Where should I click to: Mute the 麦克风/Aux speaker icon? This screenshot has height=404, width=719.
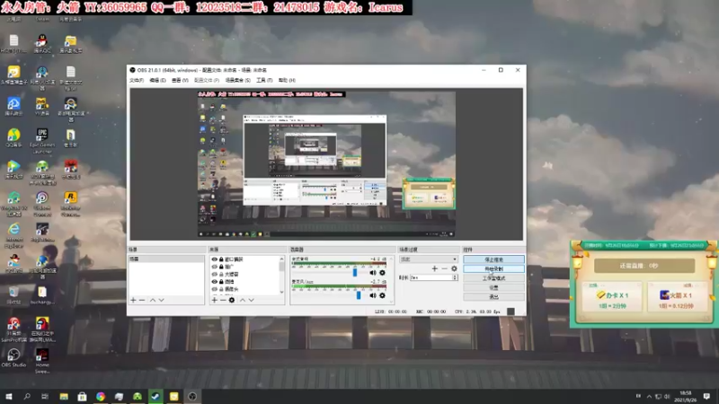[x=373, y=295]
